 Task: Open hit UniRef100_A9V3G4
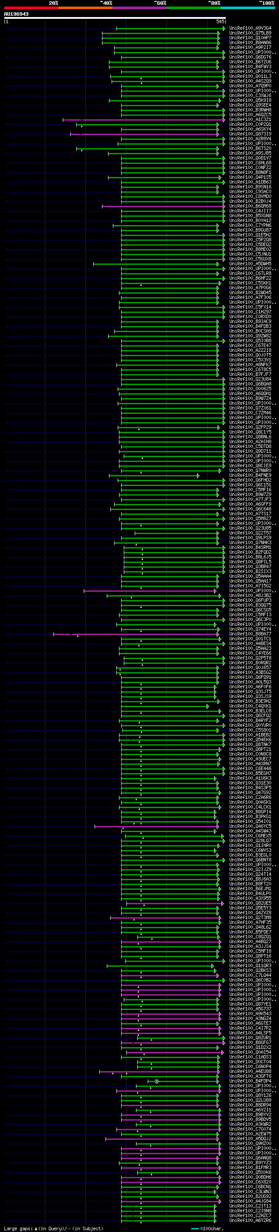[x=250, y=28]
